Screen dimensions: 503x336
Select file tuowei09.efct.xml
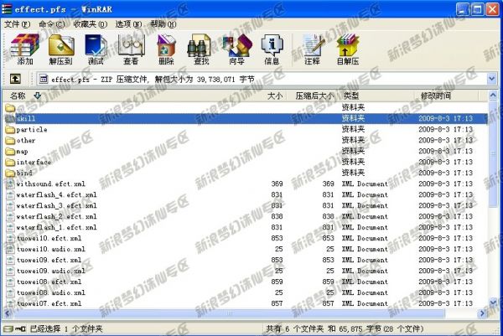(49, 260)
